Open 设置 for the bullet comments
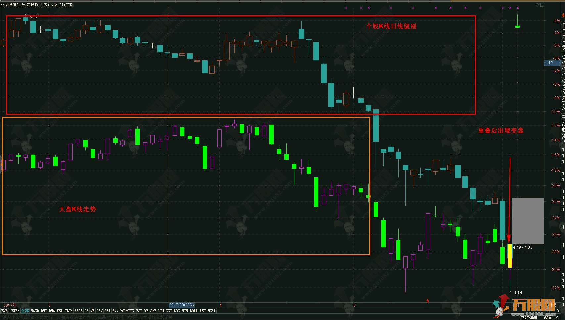The image size is (565, 320). click(x=548, y=318)
